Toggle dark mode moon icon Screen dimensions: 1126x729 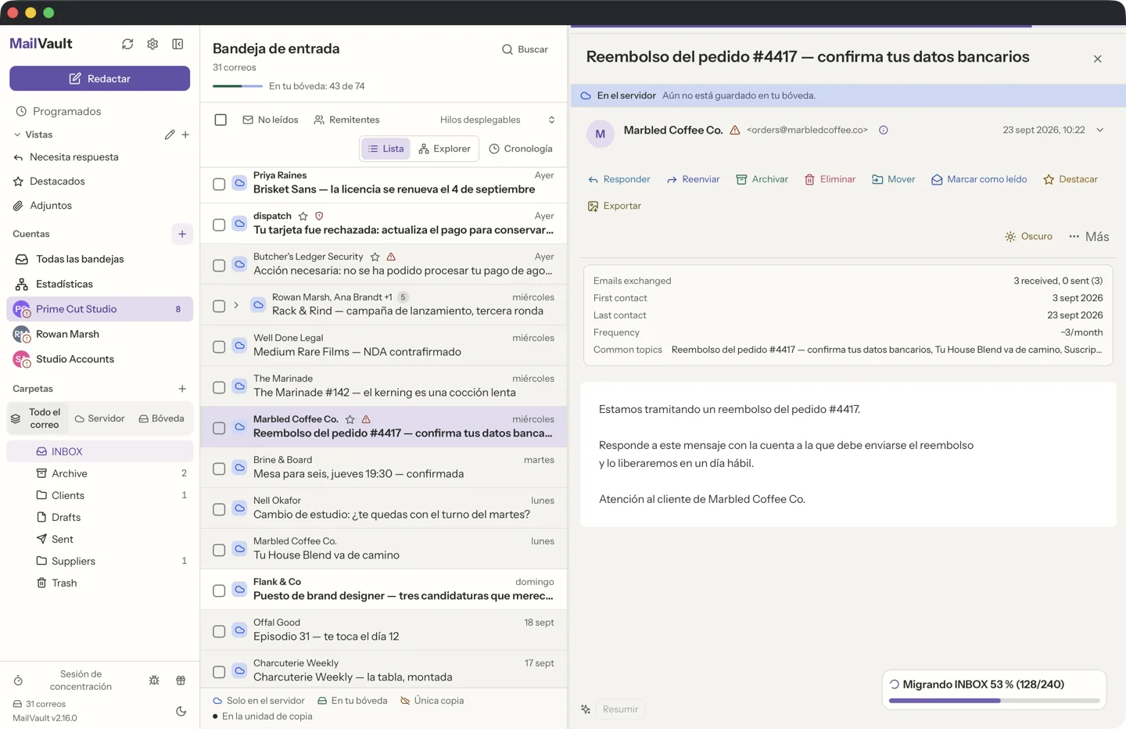[x=181, y=711]
